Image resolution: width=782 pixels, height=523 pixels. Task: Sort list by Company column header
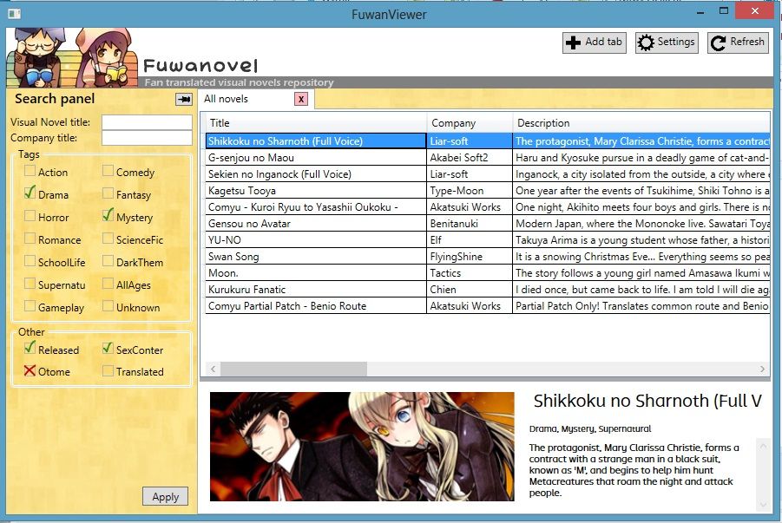[469, 123]
